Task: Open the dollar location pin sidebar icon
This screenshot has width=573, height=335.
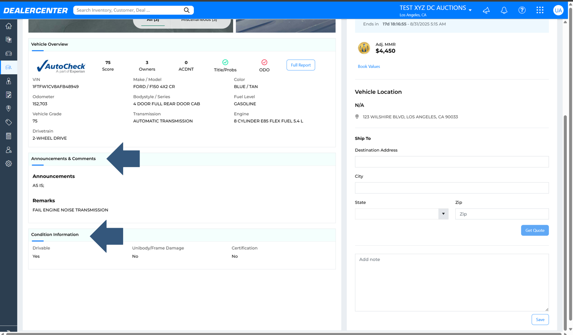Action: coord(9,109)
